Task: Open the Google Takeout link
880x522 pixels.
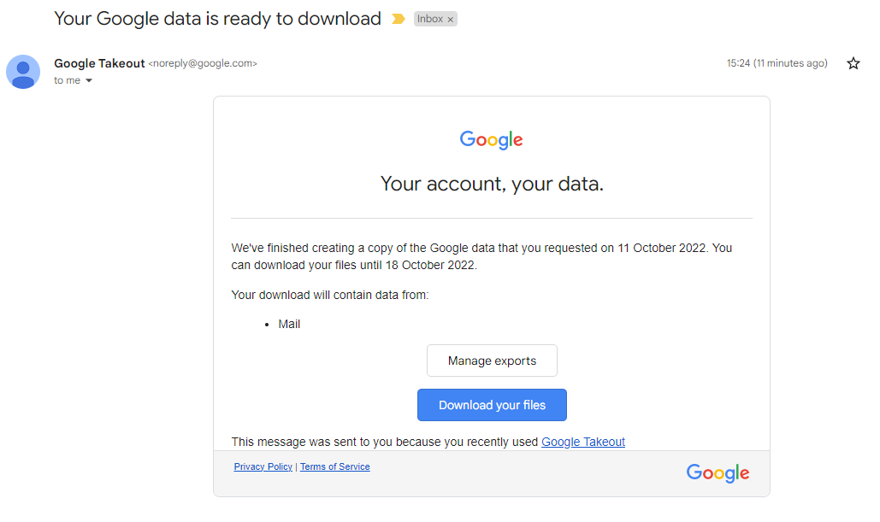Action: pos(582,442)
